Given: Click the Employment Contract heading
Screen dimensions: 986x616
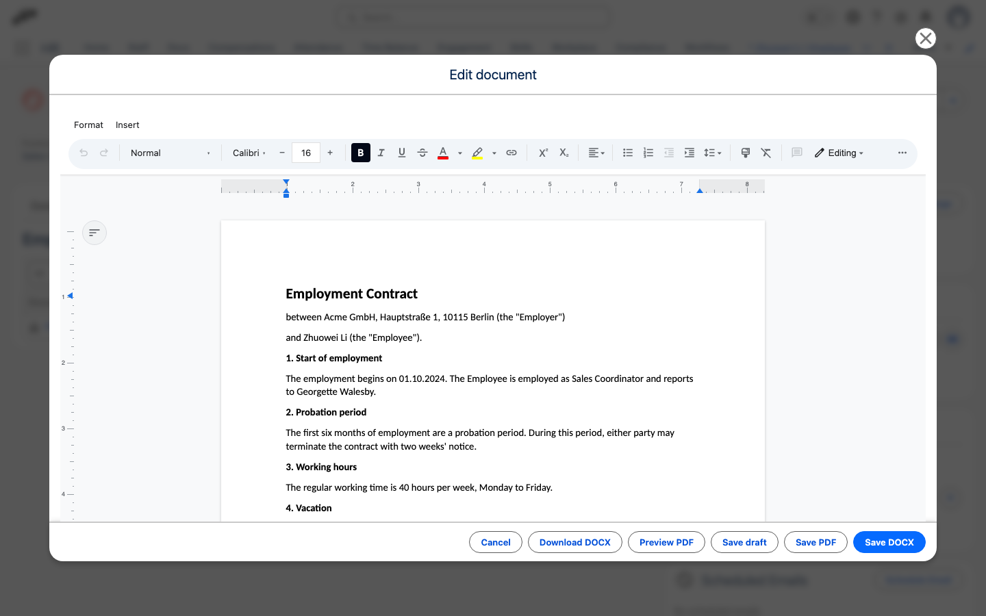Looking at the screenshot, I should pyautogui.click(x=351, y=294).
